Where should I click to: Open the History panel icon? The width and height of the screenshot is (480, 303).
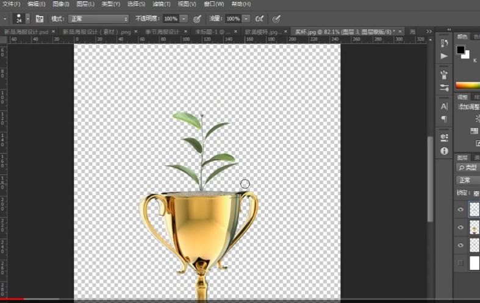click(444, 43)
